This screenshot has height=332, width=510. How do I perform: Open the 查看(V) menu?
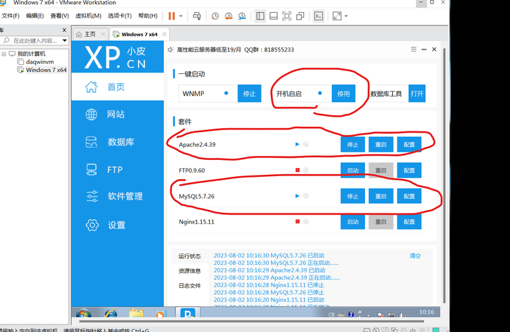[x=60, y=16]
